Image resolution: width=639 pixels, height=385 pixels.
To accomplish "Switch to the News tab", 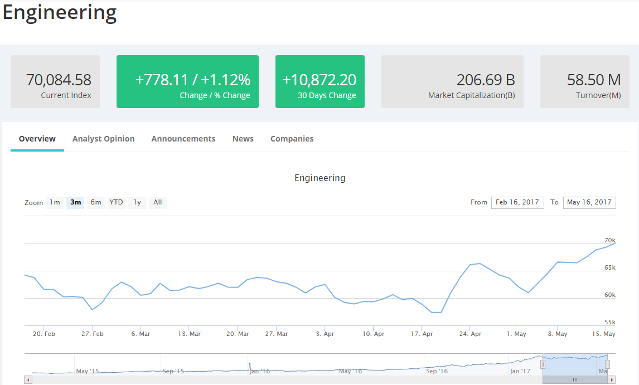I will (243, 138).
